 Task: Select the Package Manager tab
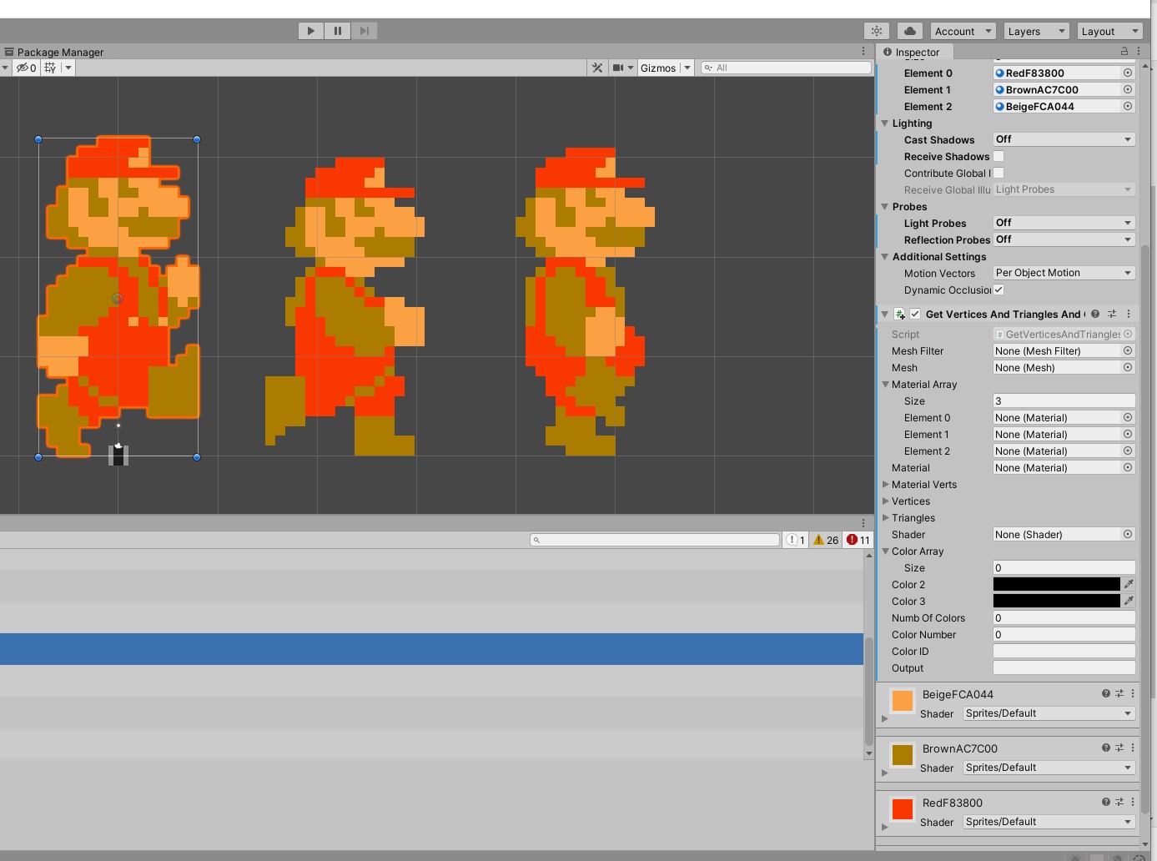[x=53, y=52]
